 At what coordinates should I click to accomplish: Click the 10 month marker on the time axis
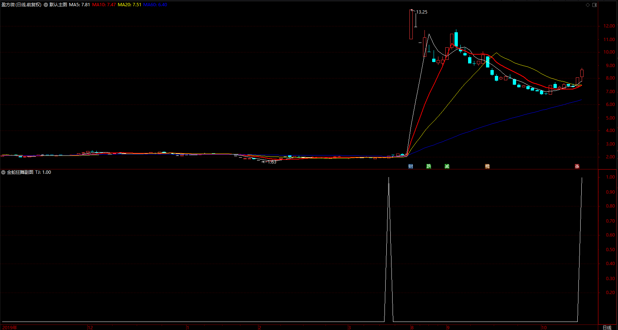(x=544, y=327)
